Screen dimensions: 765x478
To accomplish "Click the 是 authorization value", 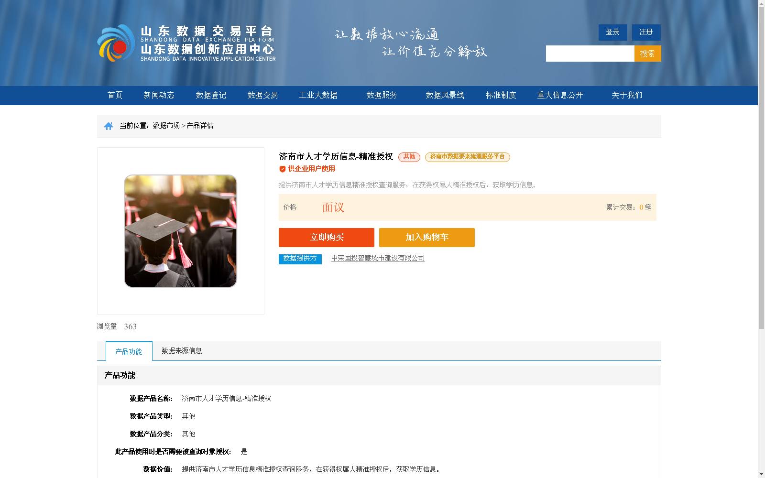I will point(244,452).
